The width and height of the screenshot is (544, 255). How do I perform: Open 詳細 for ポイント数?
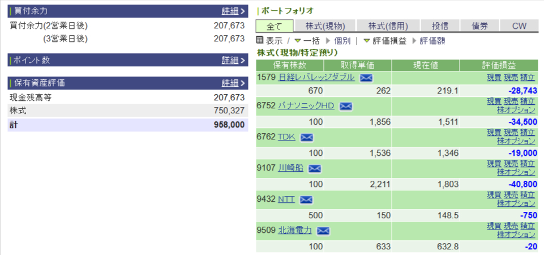click(233, 60)
